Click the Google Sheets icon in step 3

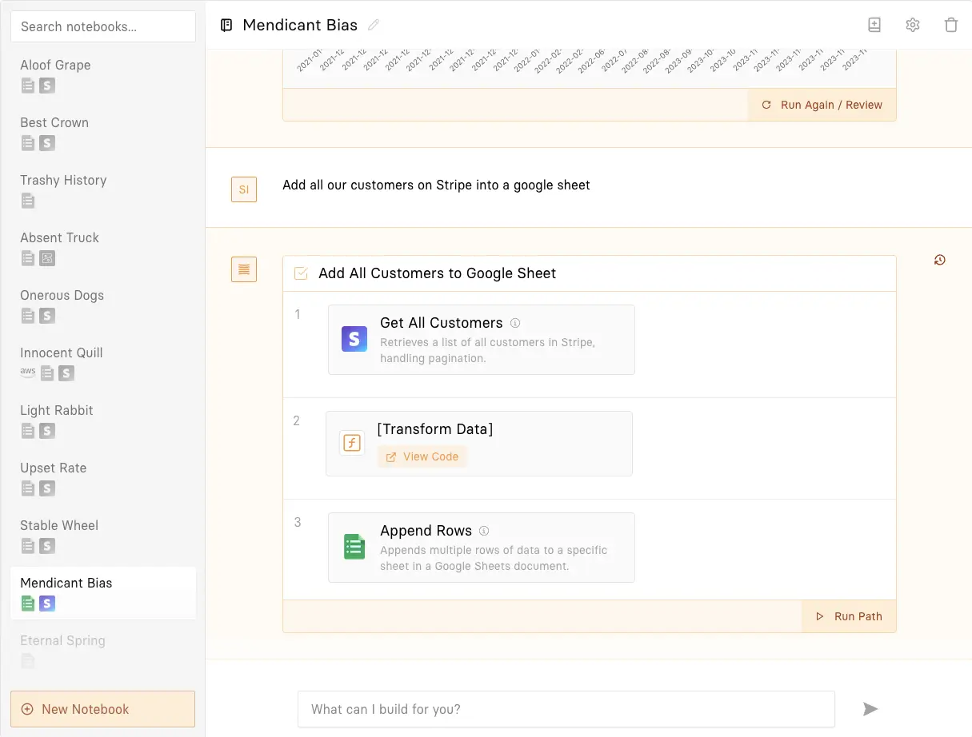coord(354,547)
